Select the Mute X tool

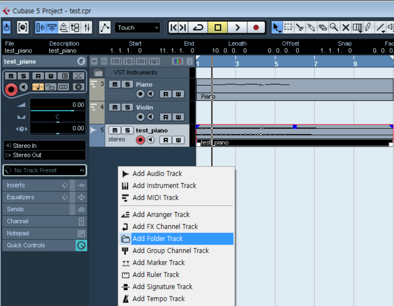point(346,27)
